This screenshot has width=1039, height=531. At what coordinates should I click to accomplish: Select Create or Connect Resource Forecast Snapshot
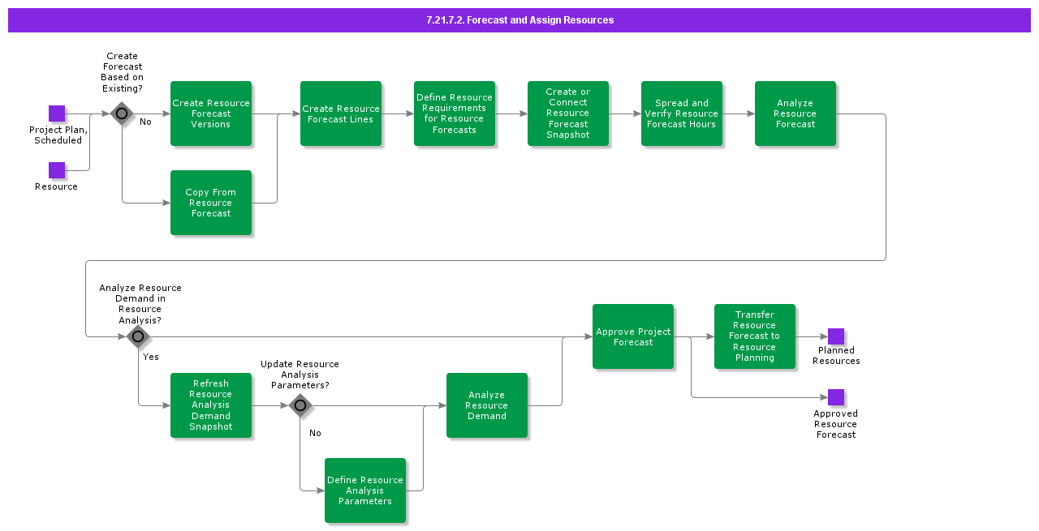pos(568,113)
